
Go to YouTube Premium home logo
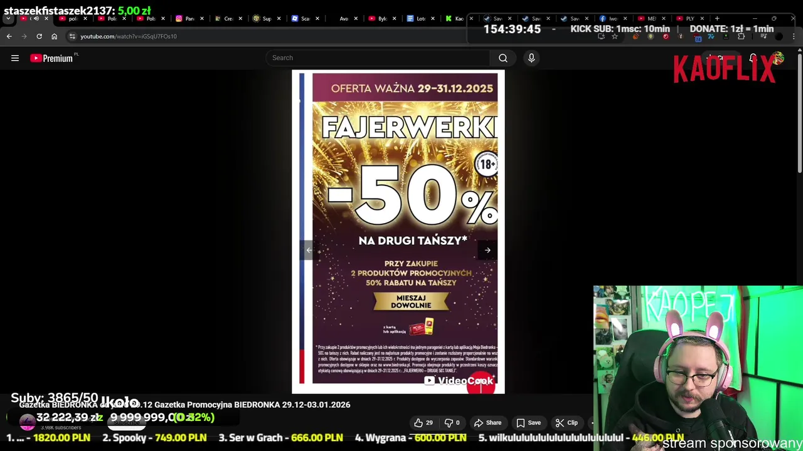pyautogui.click(x=51, y=58)
